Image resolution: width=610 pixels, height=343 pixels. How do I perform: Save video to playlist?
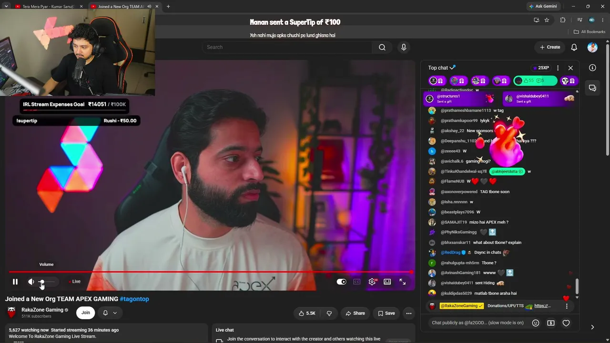[386, 313]
